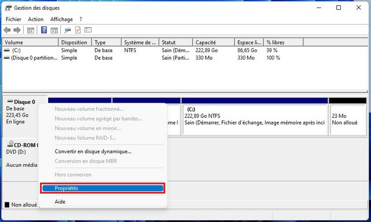
Task: Choose Convertir en disque dynamique
Action: click(93, 151)
